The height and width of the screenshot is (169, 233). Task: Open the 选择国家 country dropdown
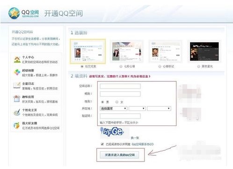114,109
